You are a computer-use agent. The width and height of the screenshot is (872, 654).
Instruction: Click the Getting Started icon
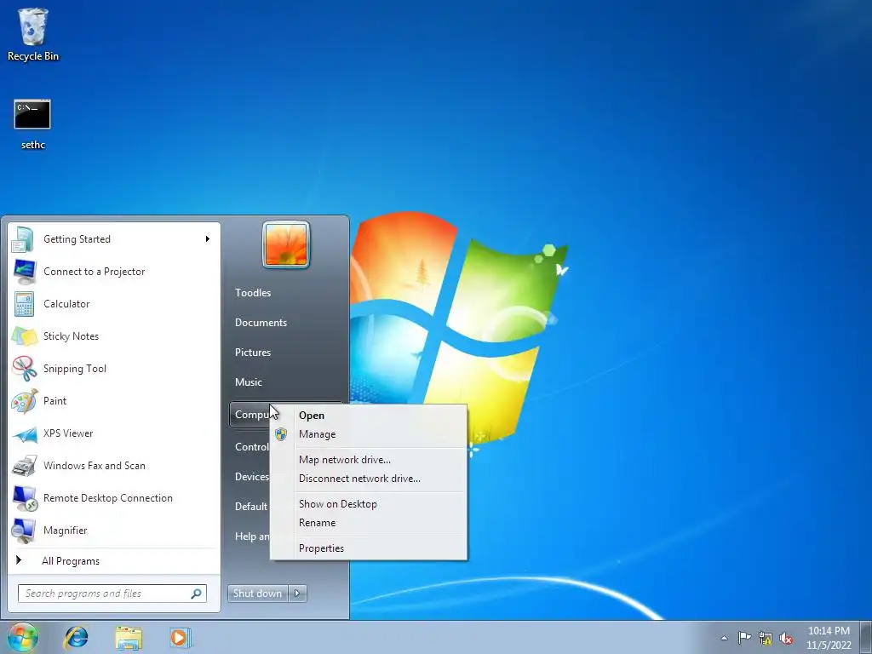[x=23, y=239]
